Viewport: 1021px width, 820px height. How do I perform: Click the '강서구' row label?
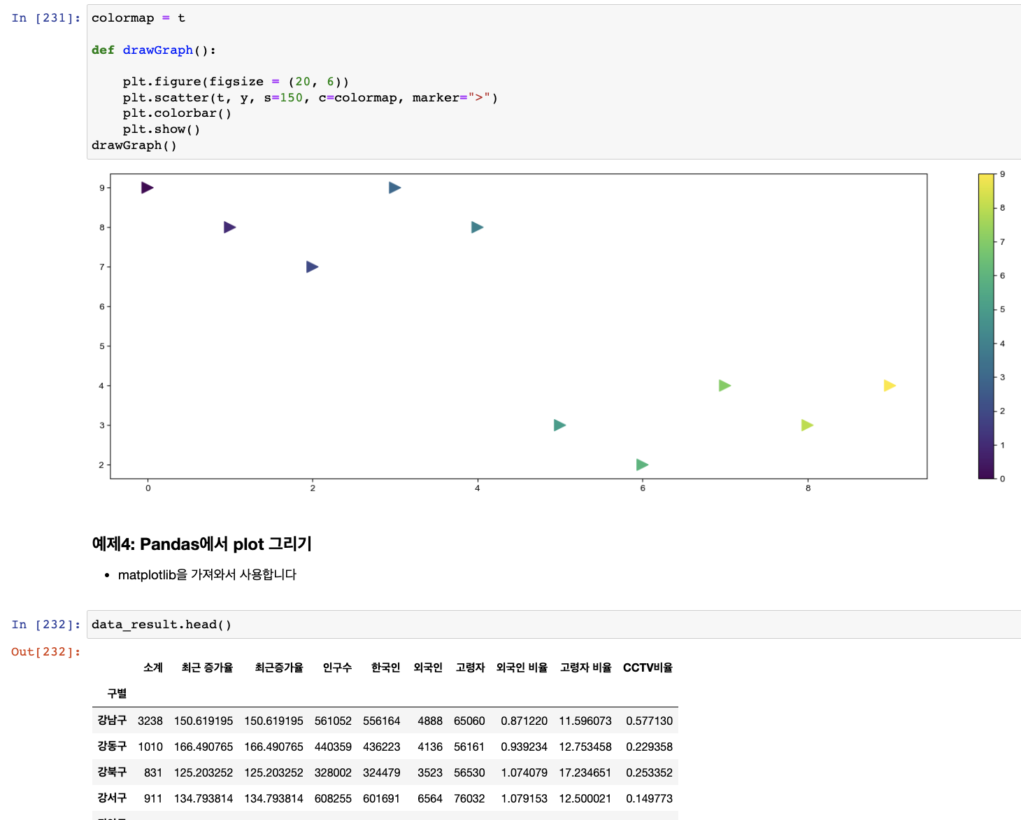[112, 798]
